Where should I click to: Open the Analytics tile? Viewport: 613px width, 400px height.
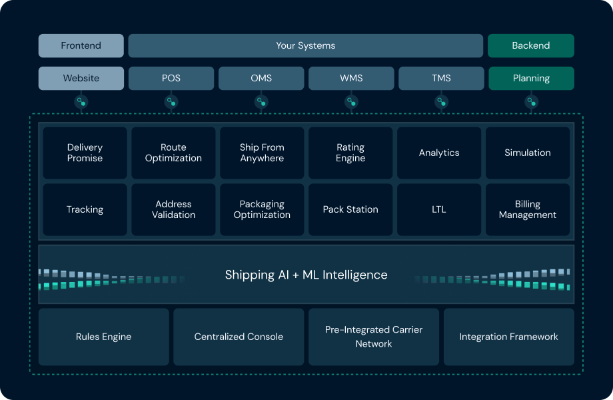pos(439,153)
